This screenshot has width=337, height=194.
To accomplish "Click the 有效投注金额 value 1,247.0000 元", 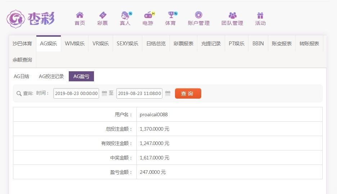I will click(154, 143).
